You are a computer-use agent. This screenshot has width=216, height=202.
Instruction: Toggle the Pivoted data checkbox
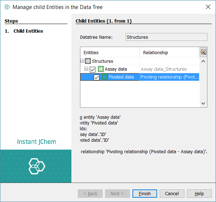point(97,77)
